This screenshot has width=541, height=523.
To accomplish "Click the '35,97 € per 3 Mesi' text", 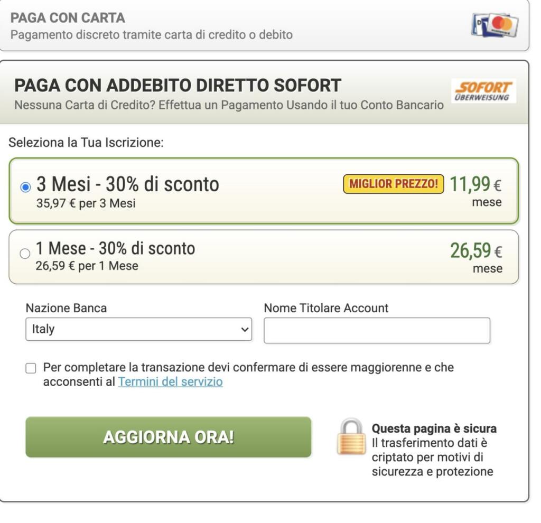I will click(x=86, y=203).
